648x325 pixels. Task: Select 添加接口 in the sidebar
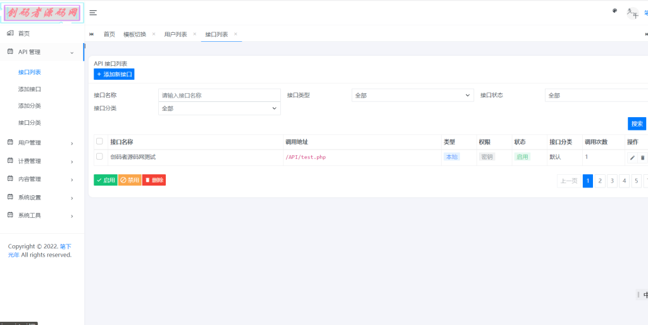coord(30,89)
